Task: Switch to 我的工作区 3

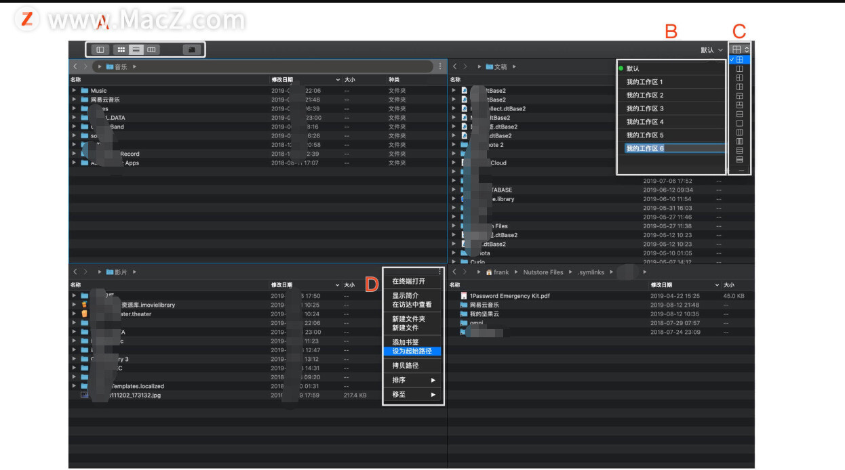Action: tap(671, 108)
